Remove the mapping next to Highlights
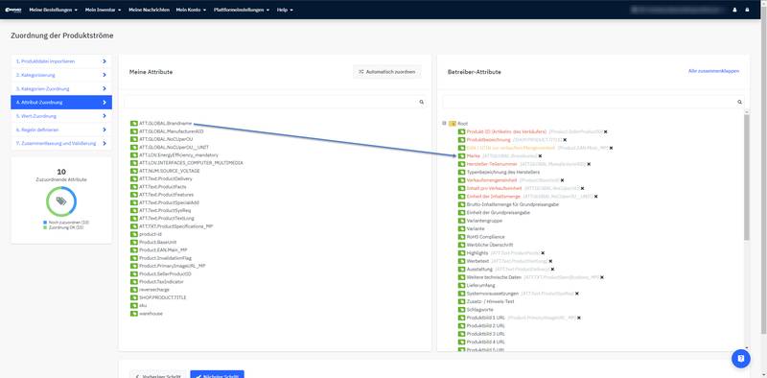Image resolution: width=767 pixels, height=378 pixels. tap(543, 253)
